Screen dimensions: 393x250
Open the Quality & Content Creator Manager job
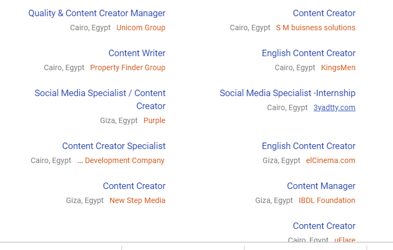click(97, 13)
